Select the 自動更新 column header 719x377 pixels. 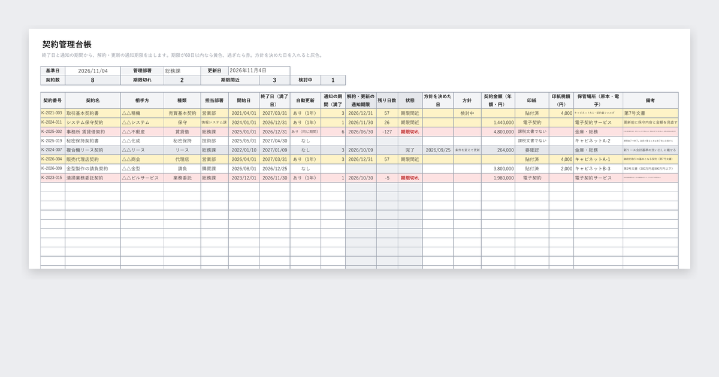[x=306, y=101]
